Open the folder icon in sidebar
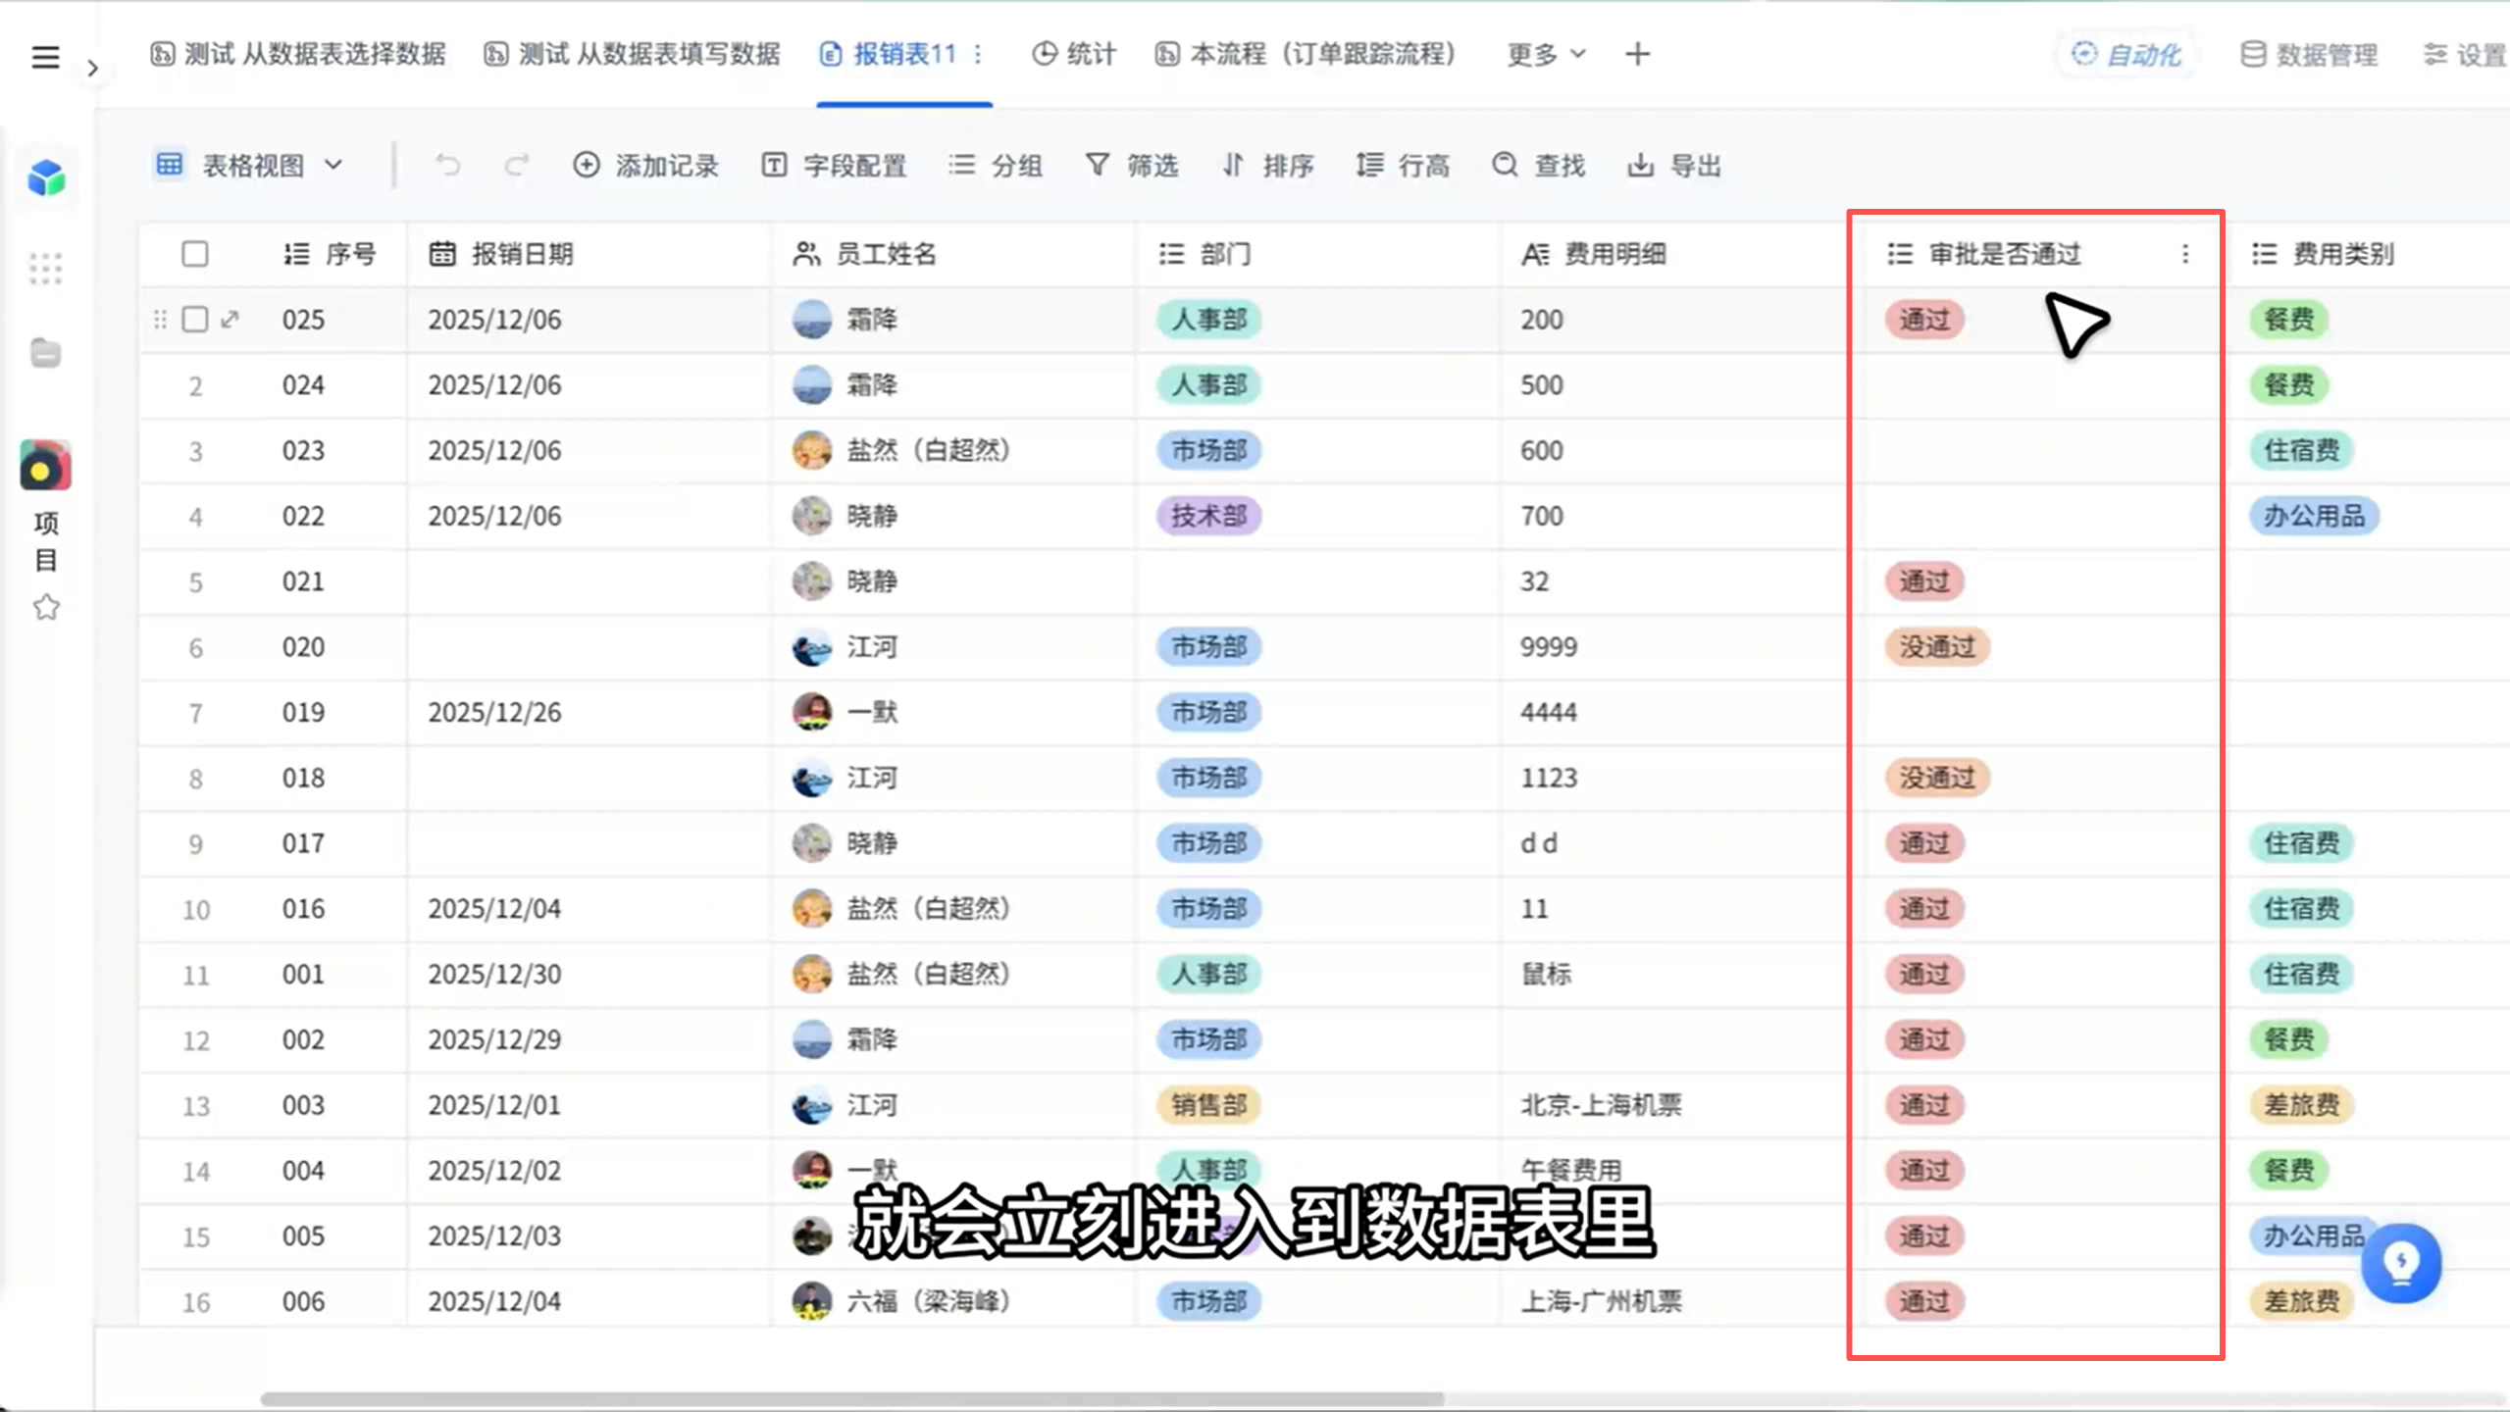2510x1412 pixels. 46,353
